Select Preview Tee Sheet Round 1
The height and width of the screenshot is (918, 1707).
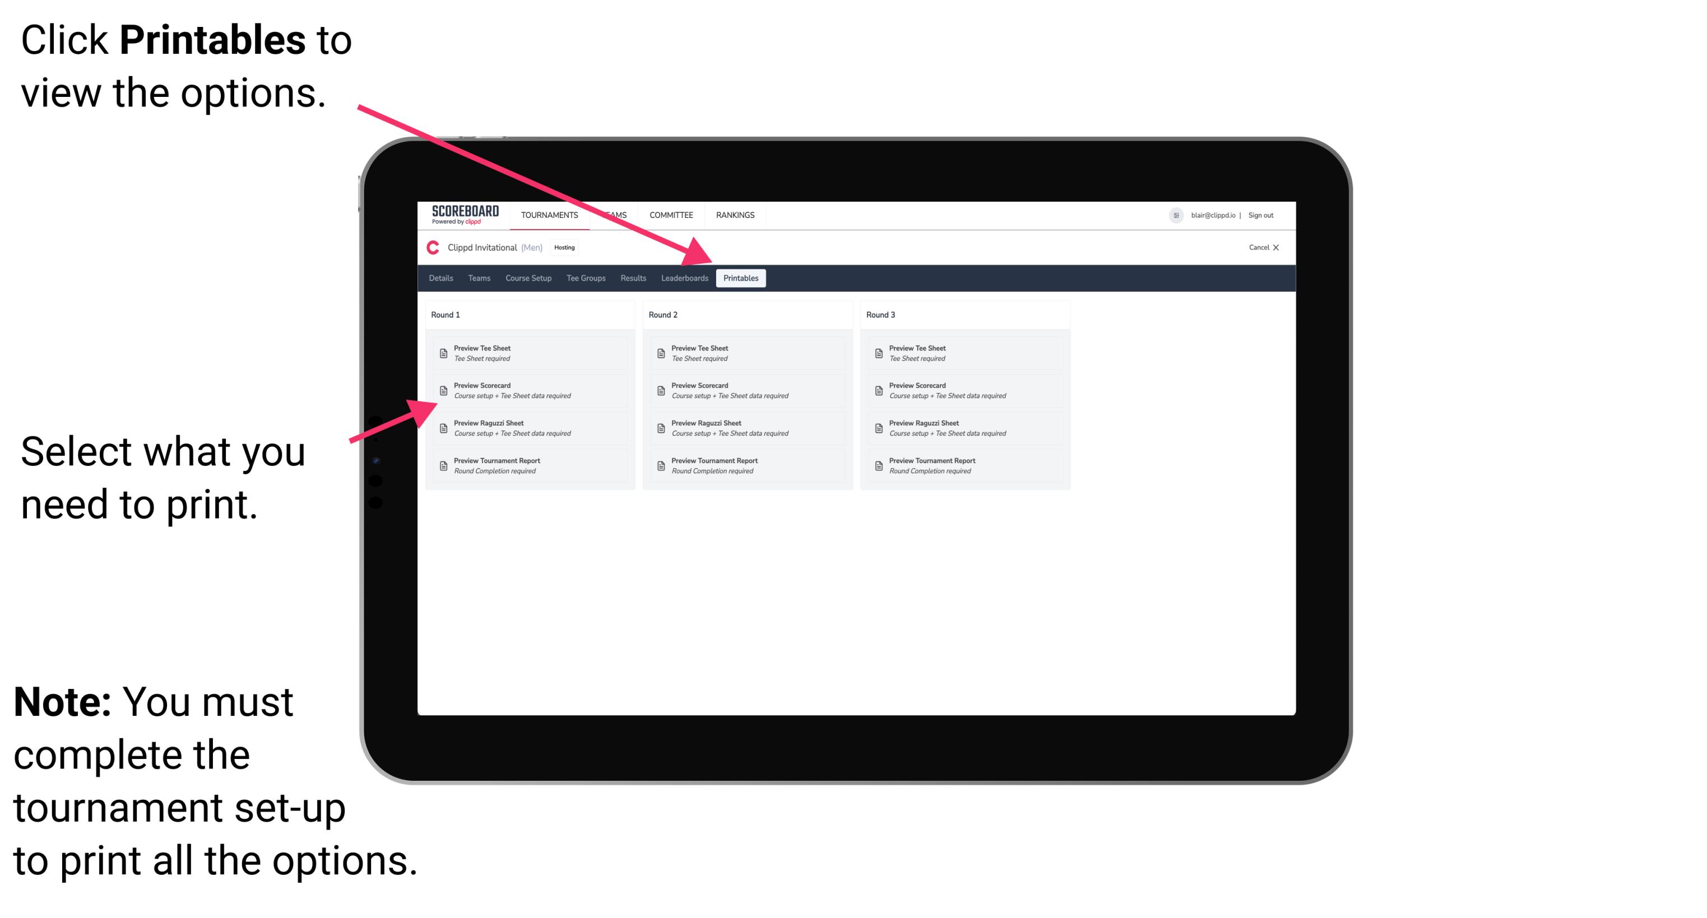(x=528, y=353)
